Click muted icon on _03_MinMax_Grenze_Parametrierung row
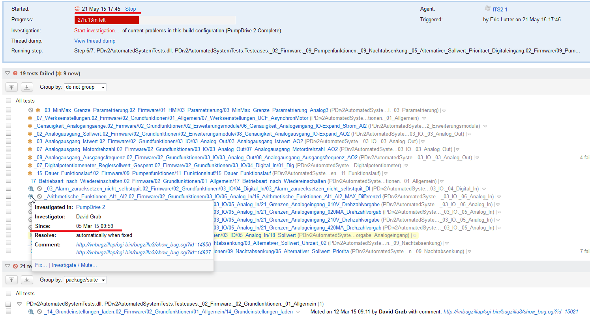 [x=31, y=110]
